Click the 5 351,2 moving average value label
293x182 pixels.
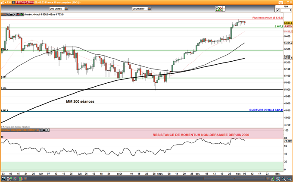(x=288, y=43)
